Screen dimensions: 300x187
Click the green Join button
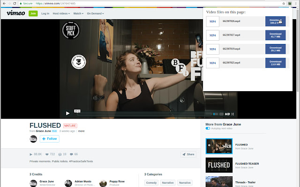tap(33, 14)
